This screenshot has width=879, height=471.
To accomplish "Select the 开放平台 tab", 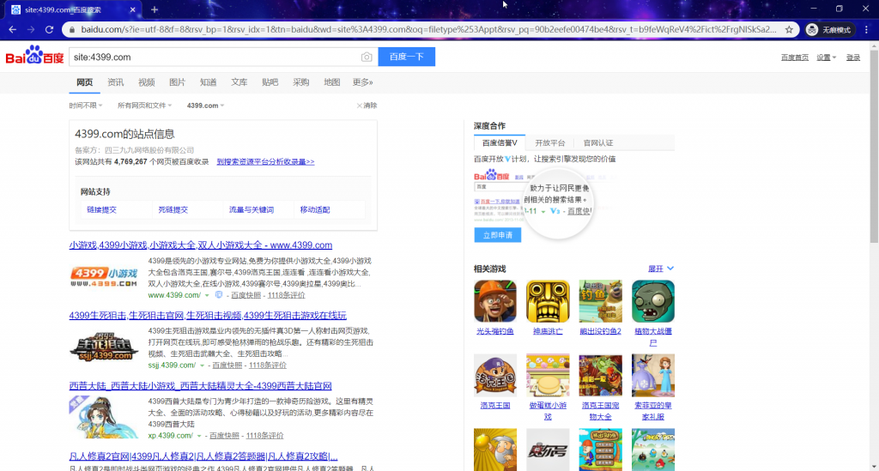I will pos(550,142).
